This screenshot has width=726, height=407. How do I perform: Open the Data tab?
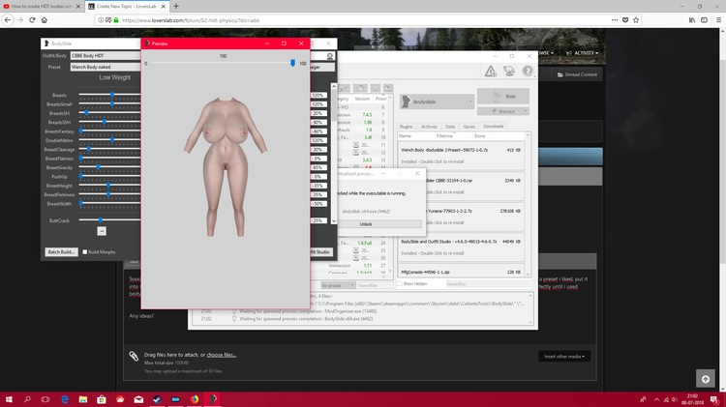click(449, 127)
